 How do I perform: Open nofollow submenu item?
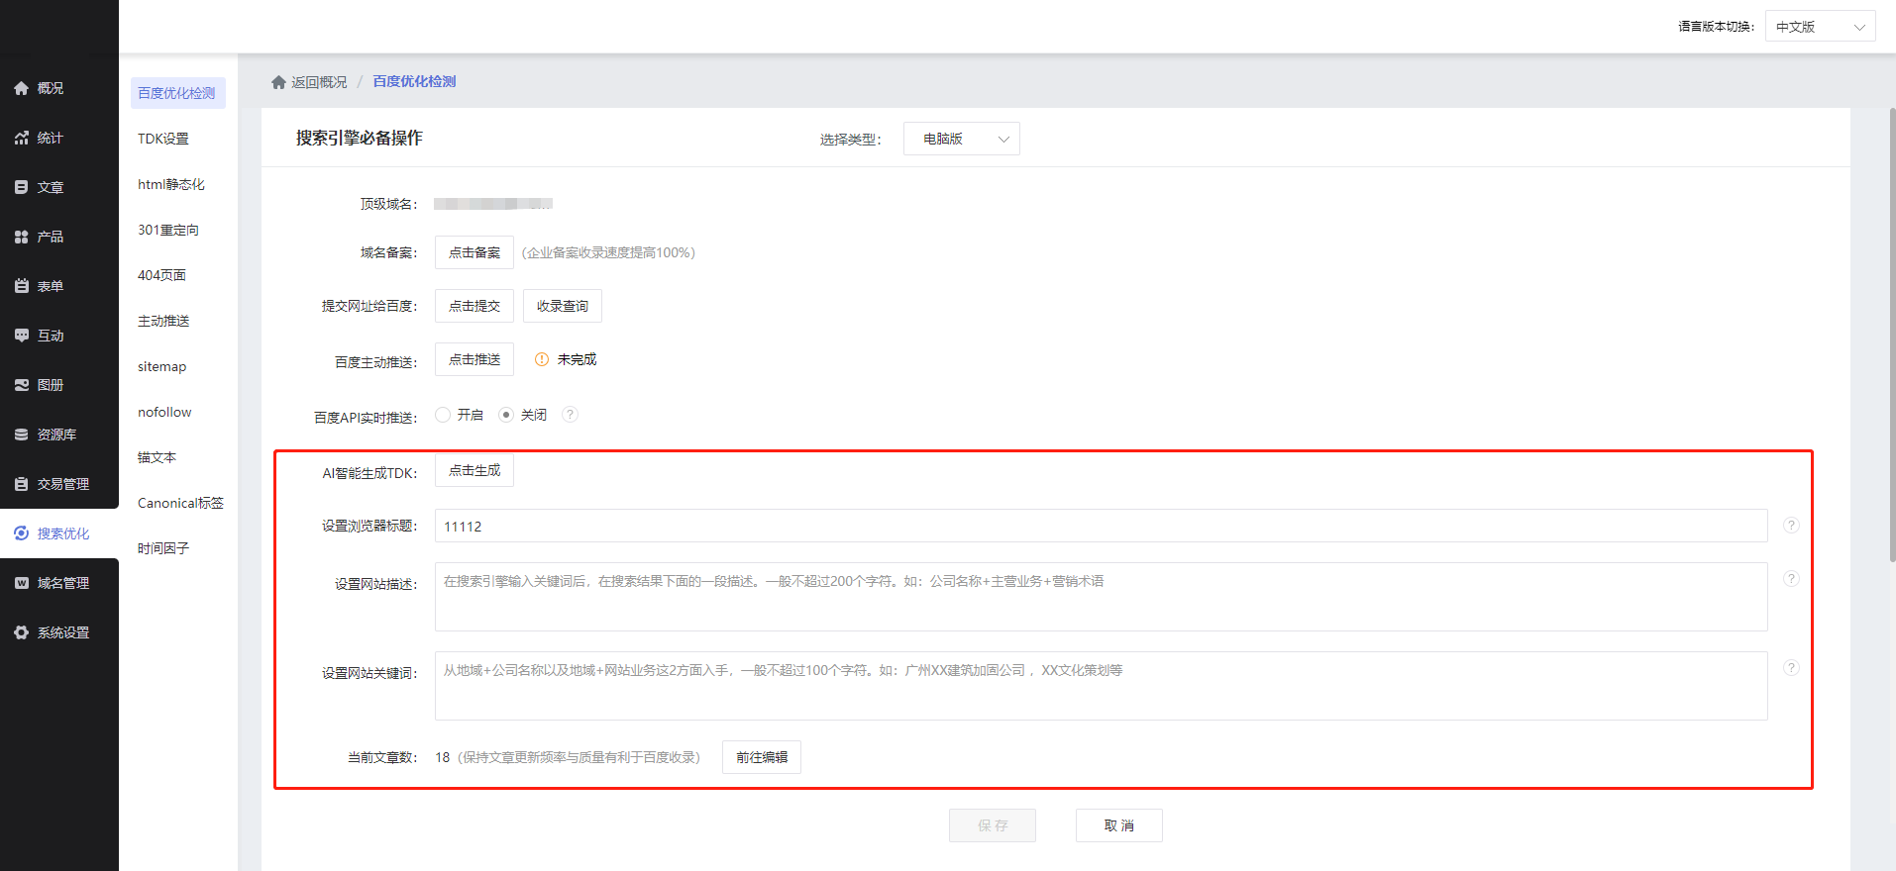[x=164, y=412]
